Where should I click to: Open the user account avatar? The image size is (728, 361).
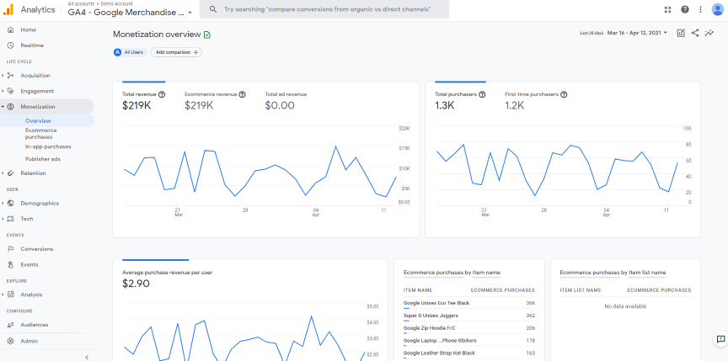(718, 9)
